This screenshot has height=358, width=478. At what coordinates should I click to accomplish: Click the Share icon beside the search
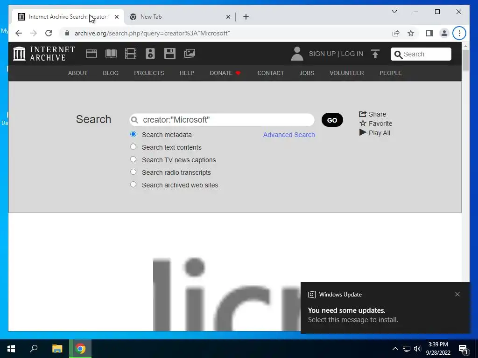coord(362,114)
